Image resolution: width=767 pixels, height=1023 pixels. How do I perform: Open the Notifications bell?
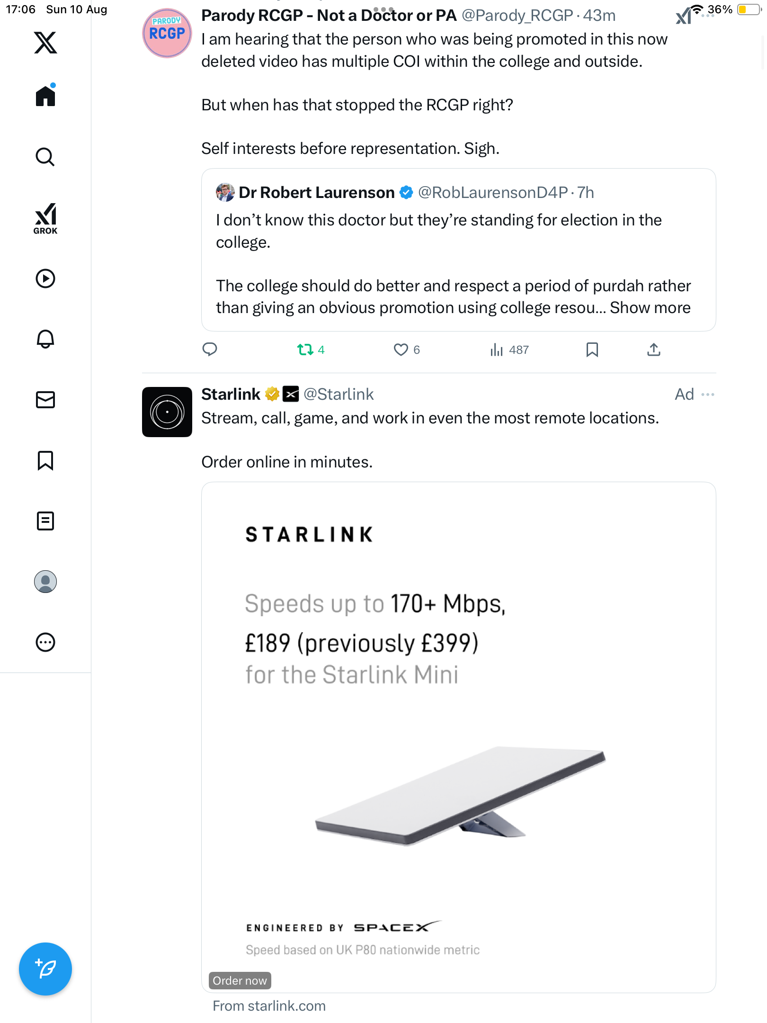pos(45,339)
